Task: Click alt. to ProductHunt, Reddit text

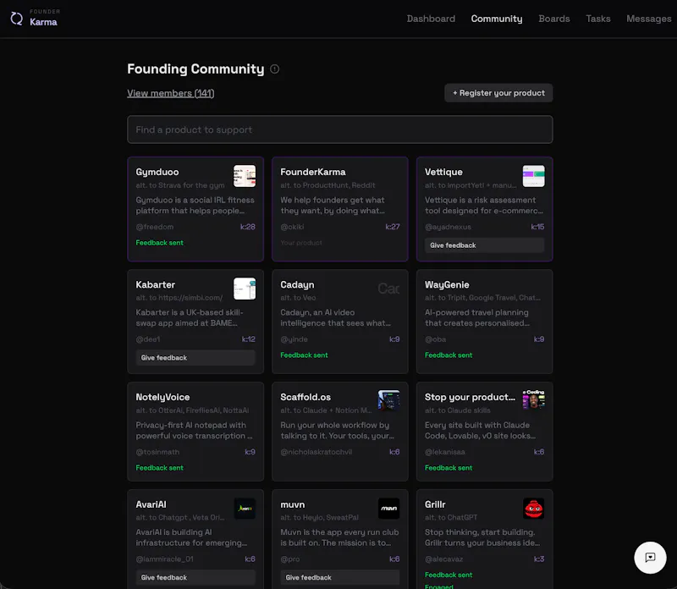Action: tap(327, 185)
